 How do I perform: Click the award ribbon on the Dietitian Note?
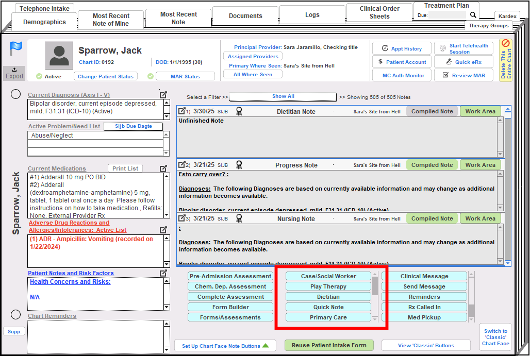(x=239, y=111)
